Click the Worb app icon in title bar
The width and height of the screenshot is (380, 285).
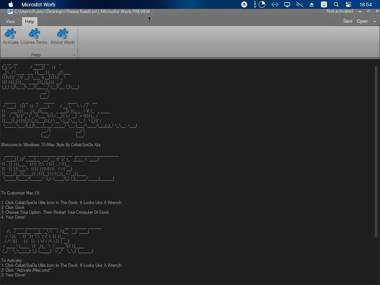(10, 12)
